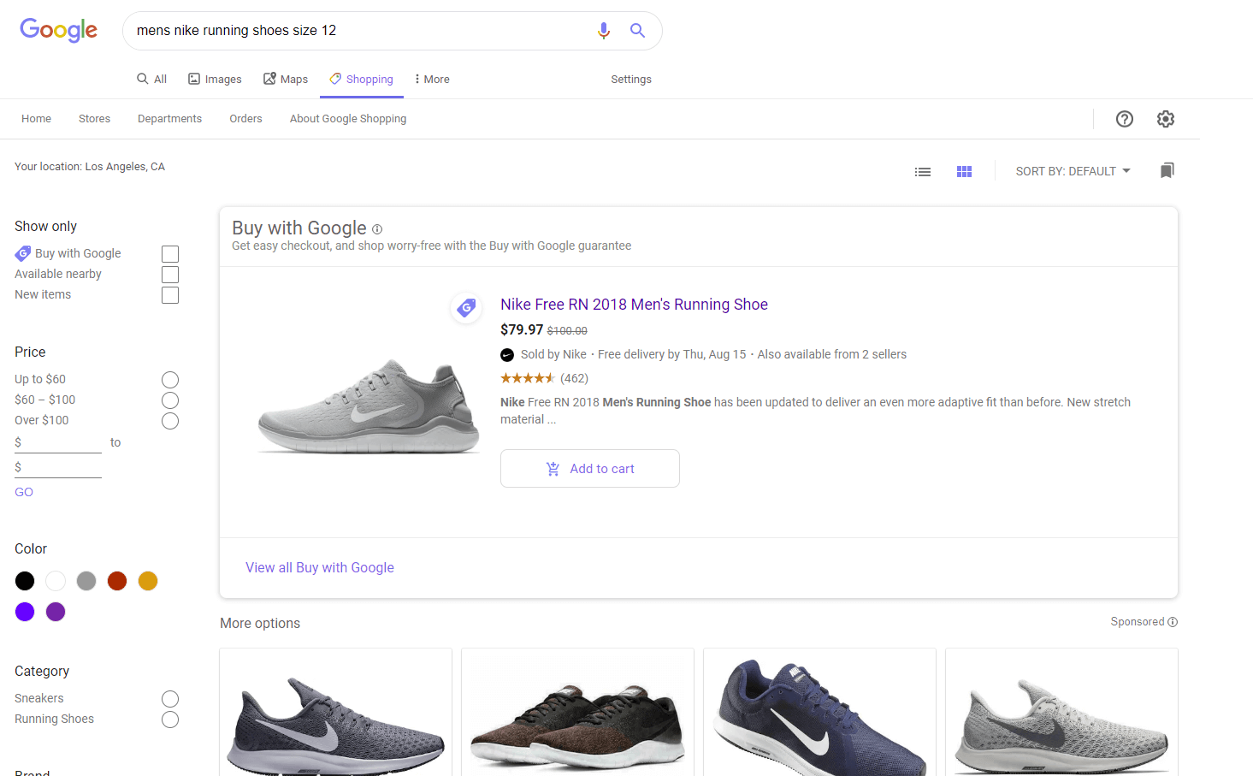Open the help question mark icon
Viewport: 1253px width, 776px height.
1125,119
